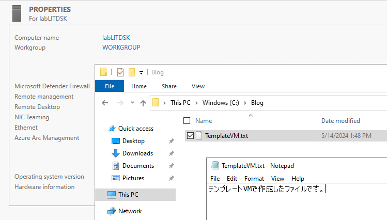This screenshot has width=387, height=220.
Task: Click the Notepad icon in the title bar
Action: [215, 165]
